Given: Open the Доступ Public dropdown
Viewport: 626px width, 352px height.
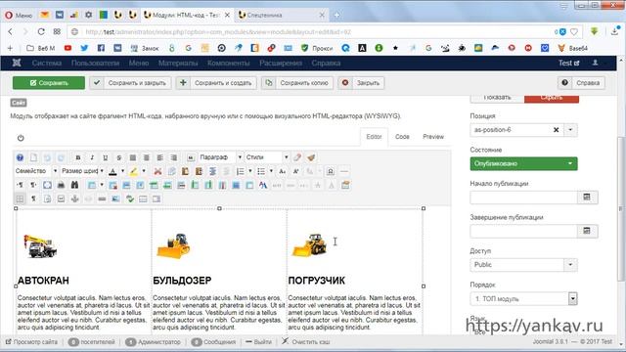Looking at the screenshot, I should click(523, 265).
